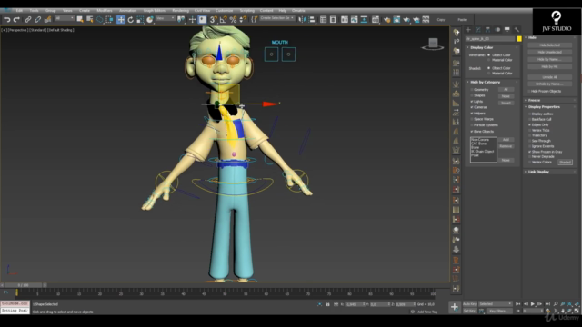Open the Modifiers menu

[x=105, y=10]
